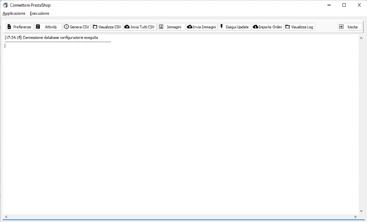Viewport: 367px width, 222px height.
Task: Click the Esegui Update lightning icon
Action: pyautogui.click(x=221, y=26)
